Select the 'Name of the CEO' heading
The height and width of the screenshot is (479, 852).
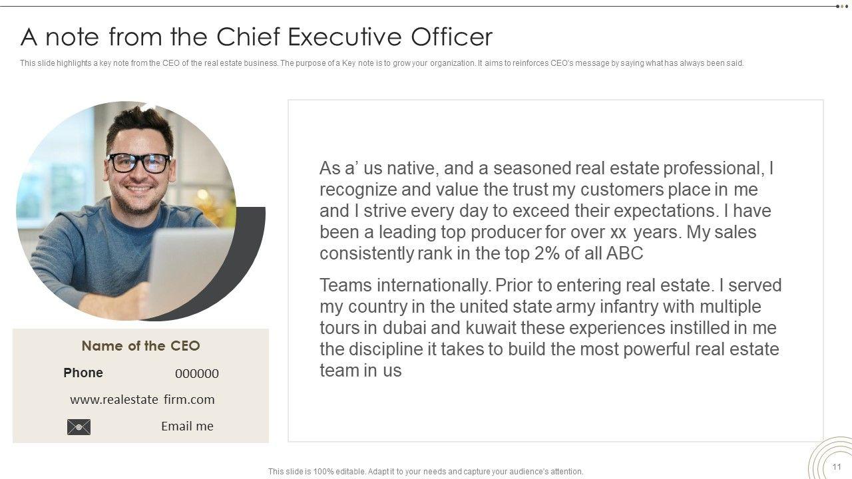140,345
